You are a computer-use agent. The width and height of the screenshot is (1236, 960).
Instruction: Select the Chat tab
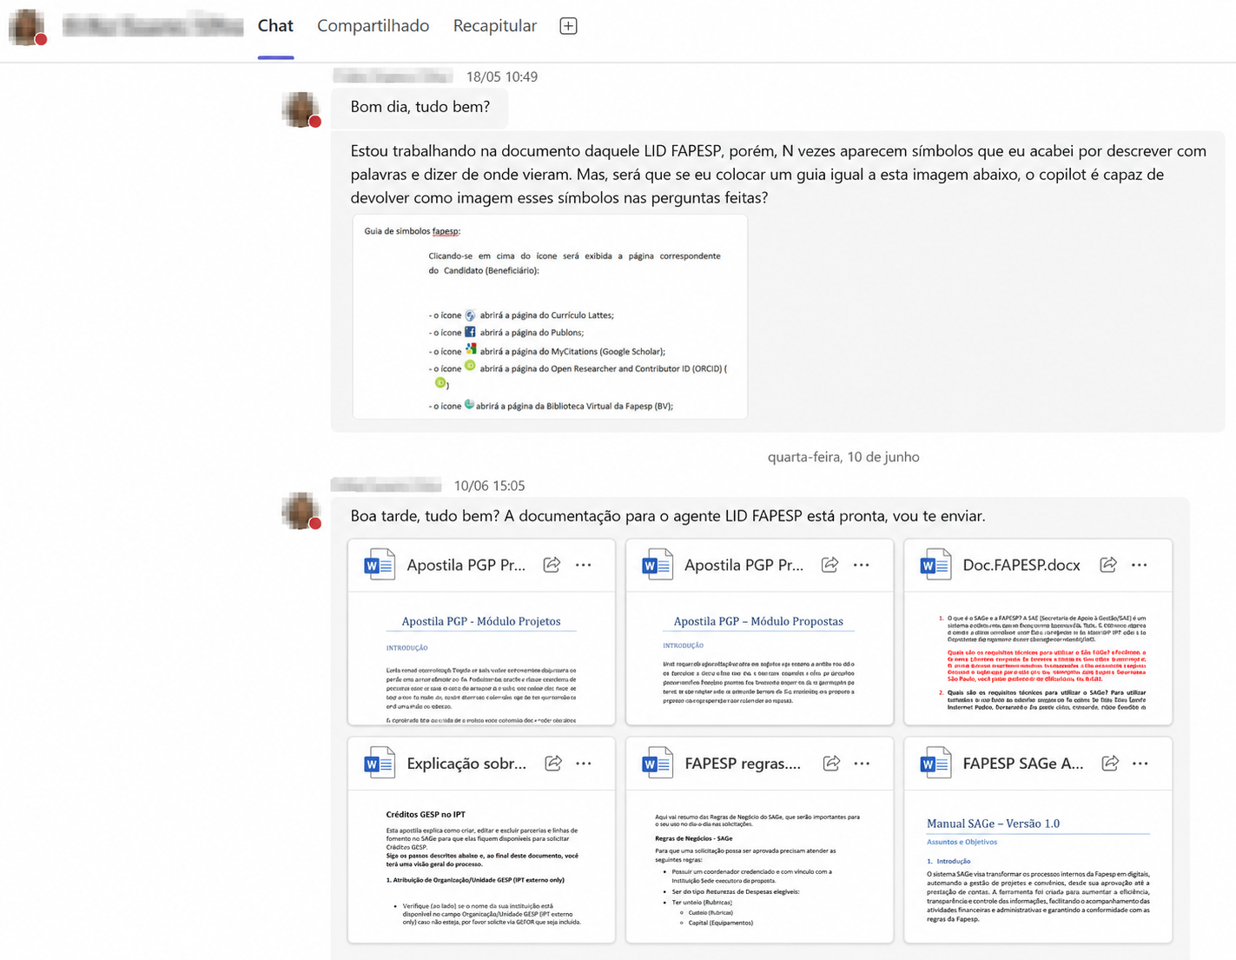click(x=275, y=26)
